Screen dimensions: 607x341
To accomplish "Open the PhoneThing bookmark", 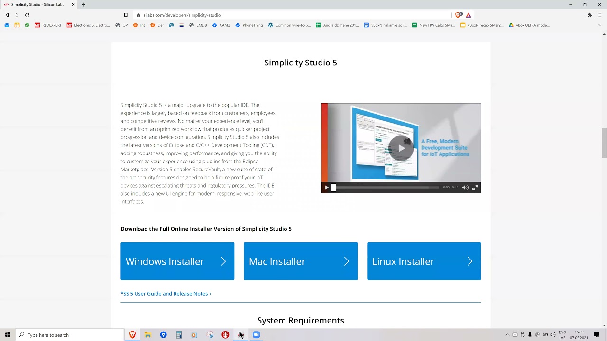I will 249,25.
